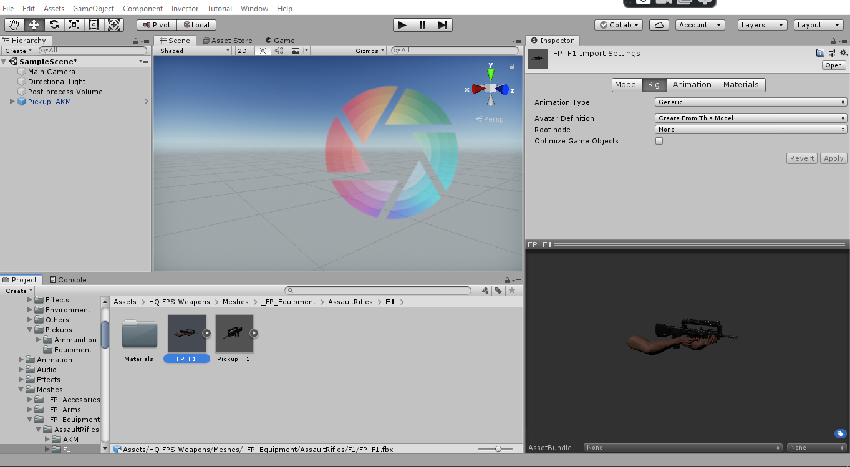
Task: Open the Shaded draw mode dropdown
Action: point(194,51)
